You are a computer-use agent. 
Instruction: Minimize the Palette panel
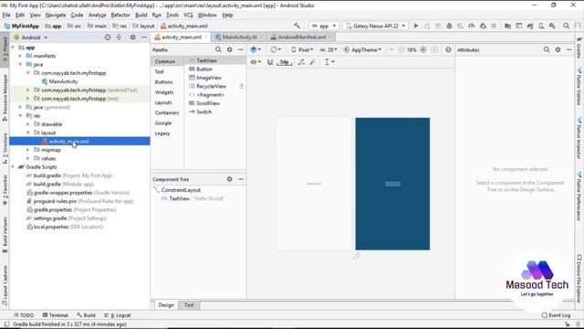pos(241,49)
